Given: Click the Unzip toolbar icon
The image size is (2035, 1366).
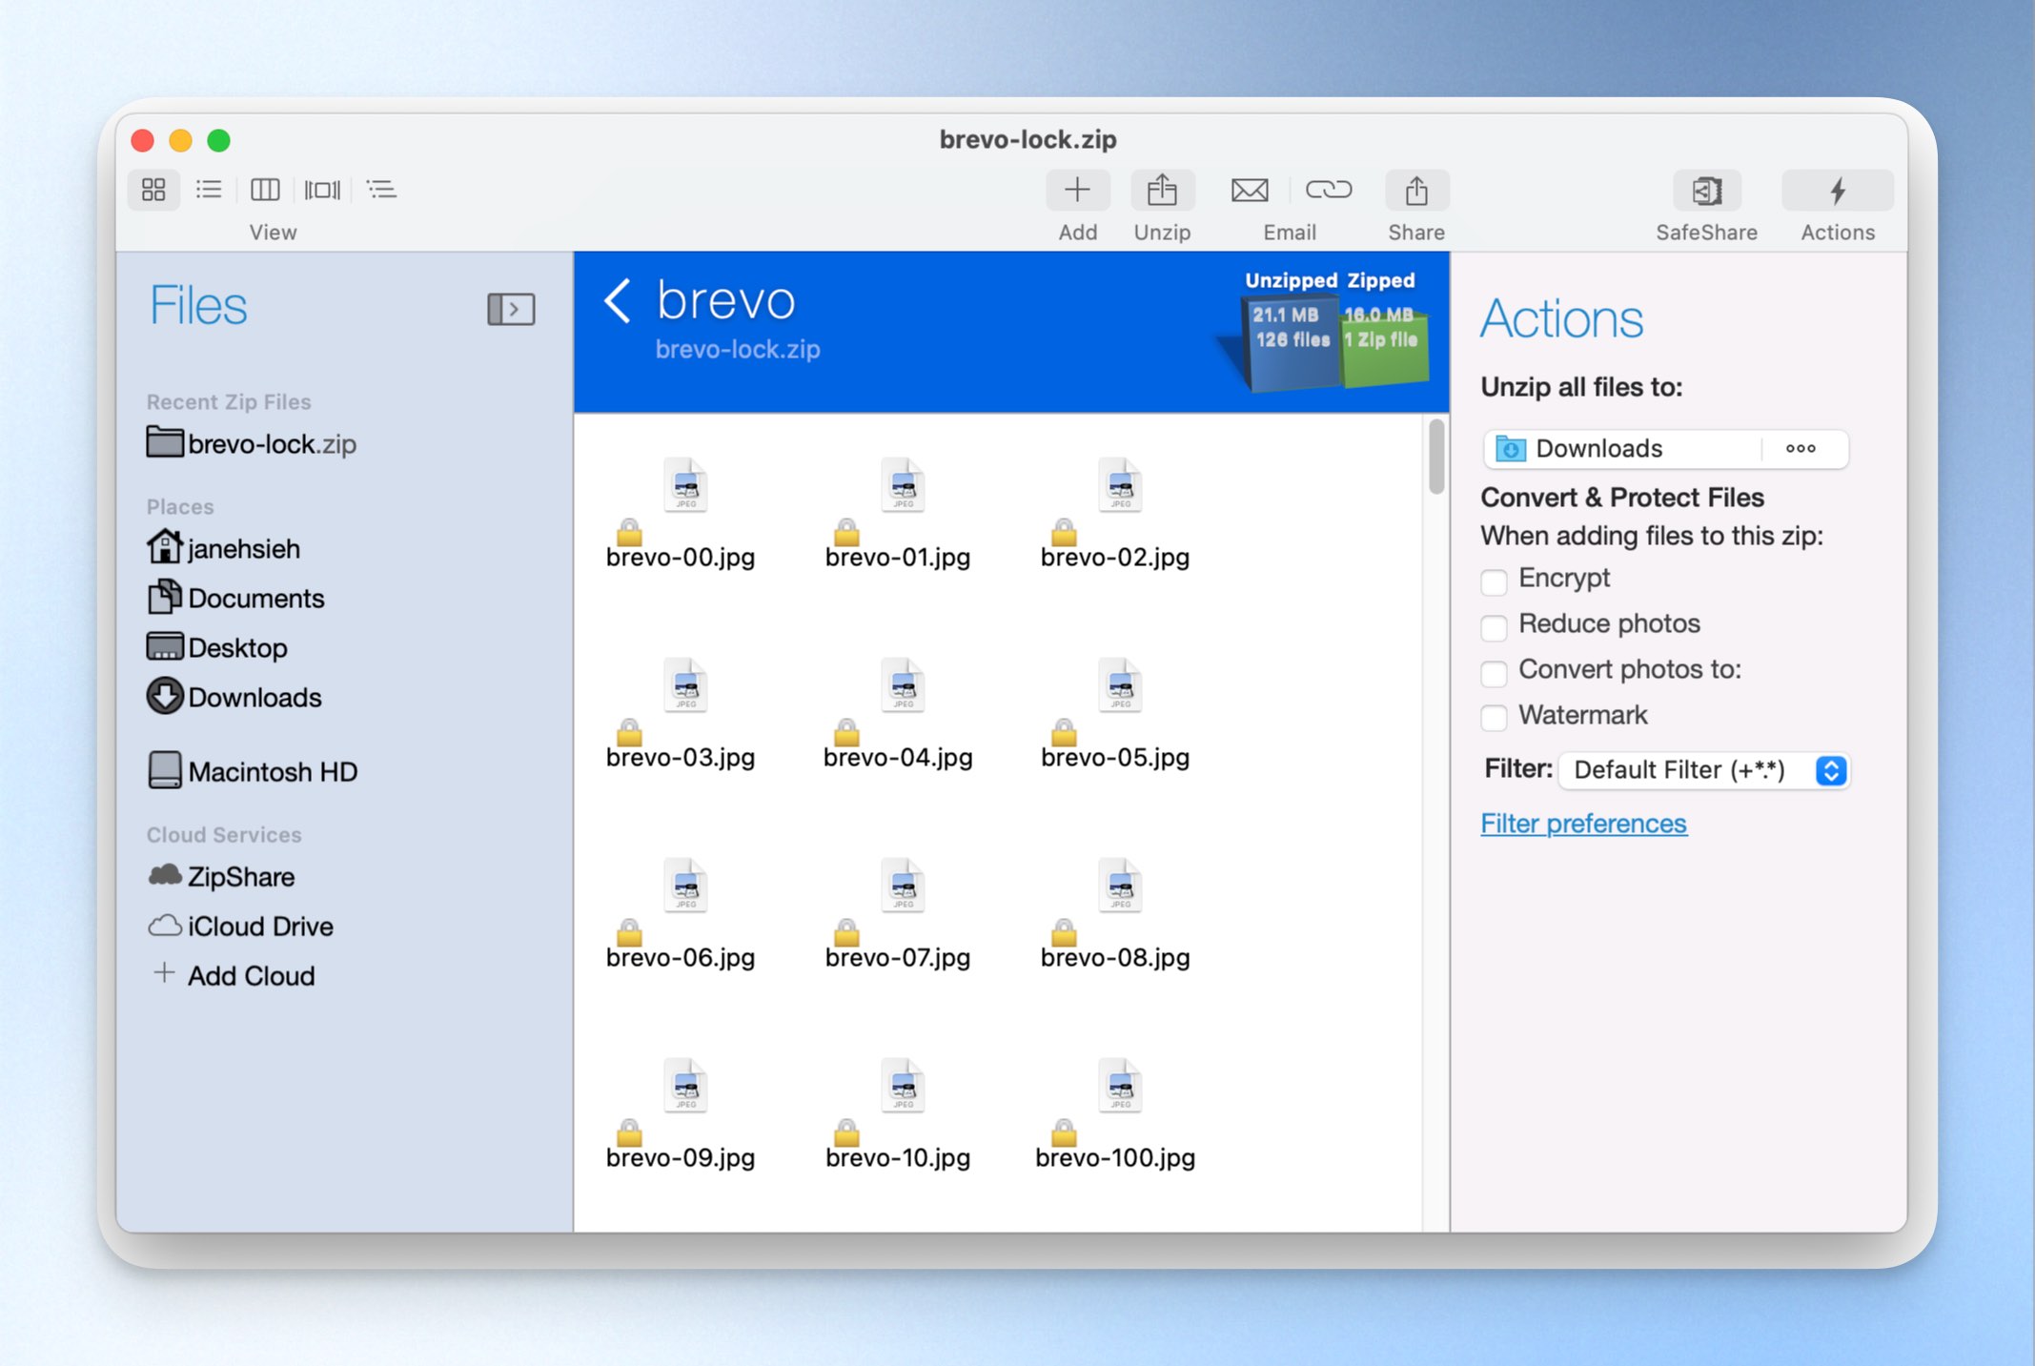Looking at the screenshot, I should click(x=1162, y=191).
